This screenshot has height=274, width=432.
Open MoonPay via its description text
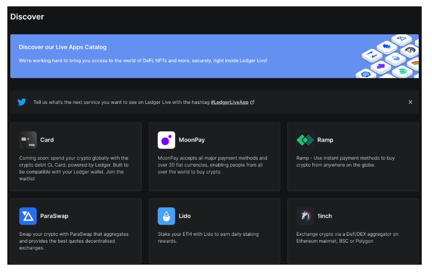click(213, 165)
